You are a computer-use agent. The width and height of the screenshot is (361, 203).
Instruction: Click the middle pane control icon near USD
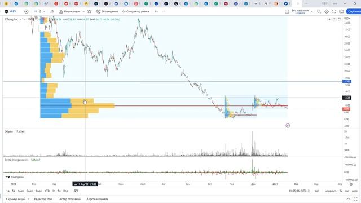click(x=334, y=19)
